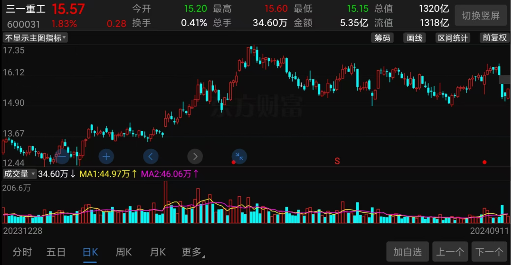Click the price change 0.28
Screen dimensions: 513x265
point(116,24)
